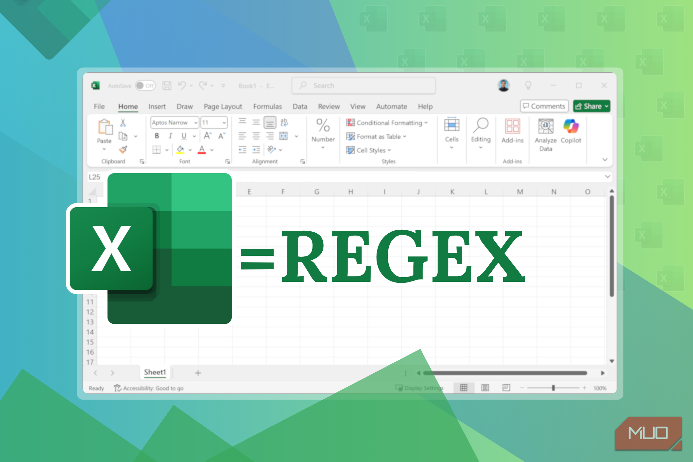Open the Page Layout tab
Screen dimensions: 693x462
(x=223, y=107)
